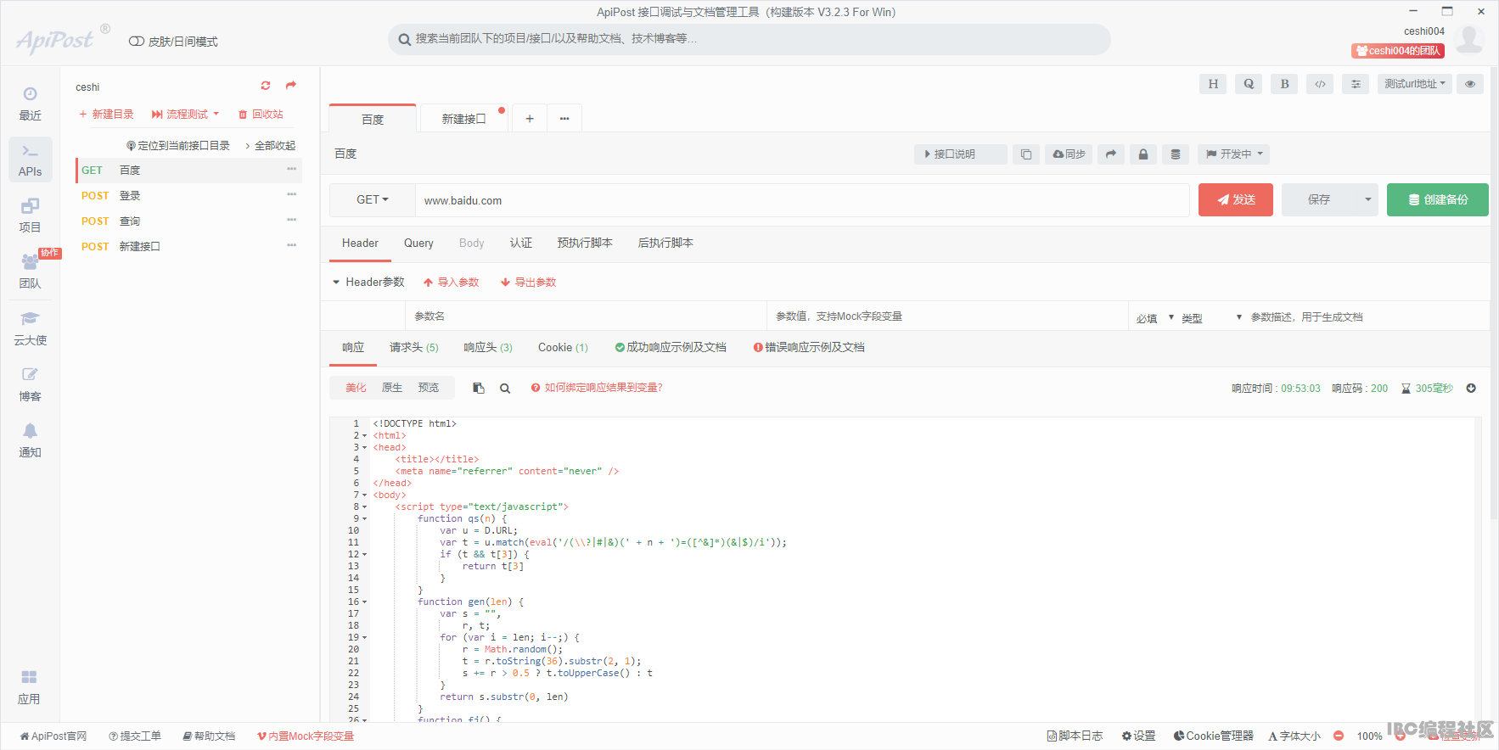1499x750 pixels.
Task: Click the 如何绑定响应结果到变量 help link
Action: pos(597,388)
